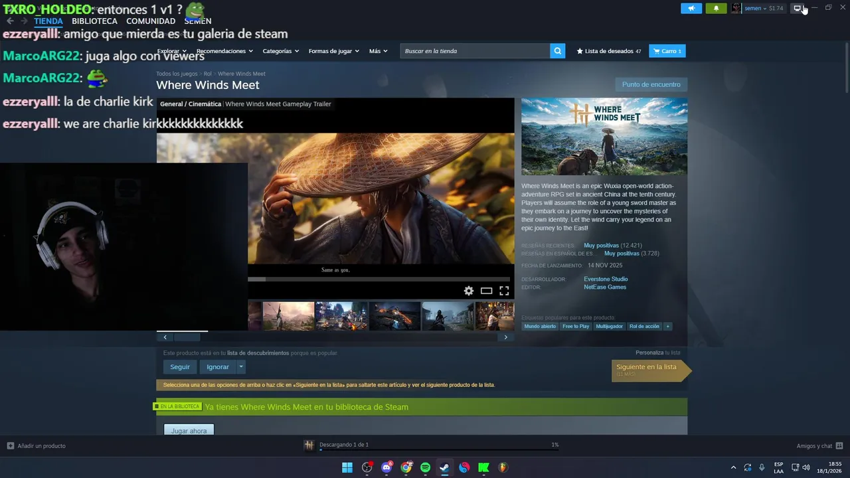Open the BIBLIOTECA tab

tap(94, 21)
